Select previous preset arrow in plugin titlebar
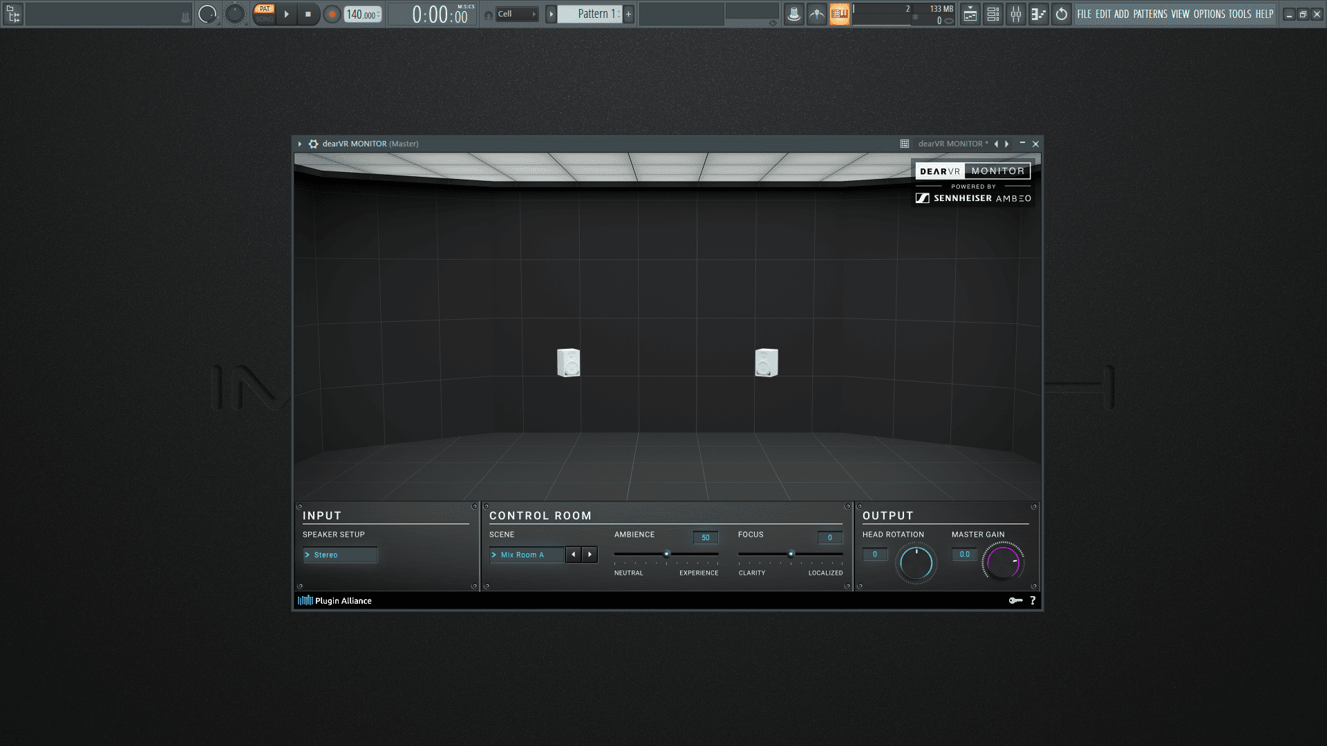1327x746 pixels. [996, 144]
